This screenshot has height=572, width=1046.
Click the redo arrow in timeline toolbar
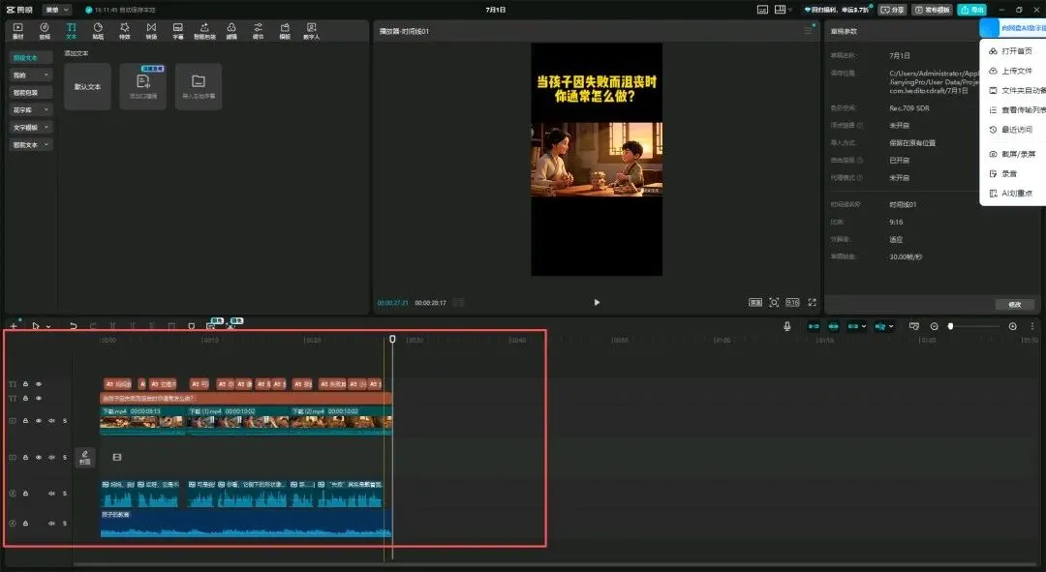pyautogui.click(x=93, y=326)
